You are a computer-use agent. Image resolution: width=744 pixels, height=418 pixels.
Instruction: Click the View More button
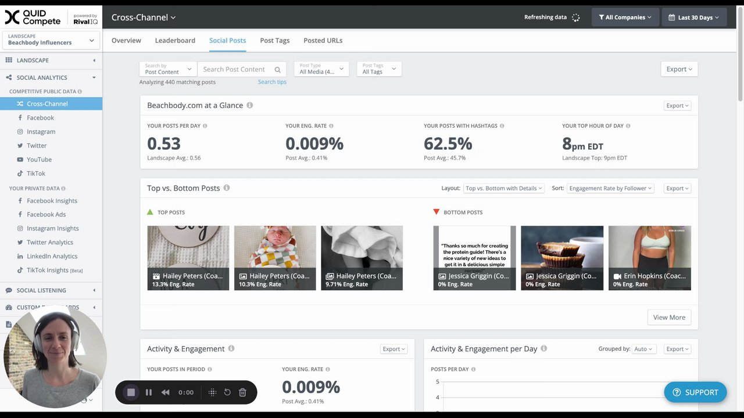tap(669, 318)
